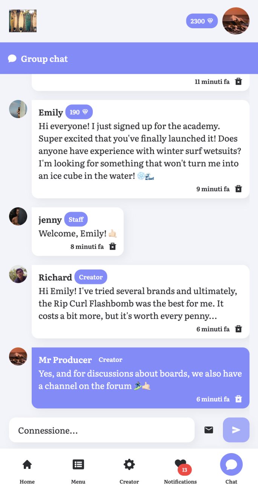Open Emily's profile picture
This screenshot has width=258, height=490.
[x=18, y=109]
